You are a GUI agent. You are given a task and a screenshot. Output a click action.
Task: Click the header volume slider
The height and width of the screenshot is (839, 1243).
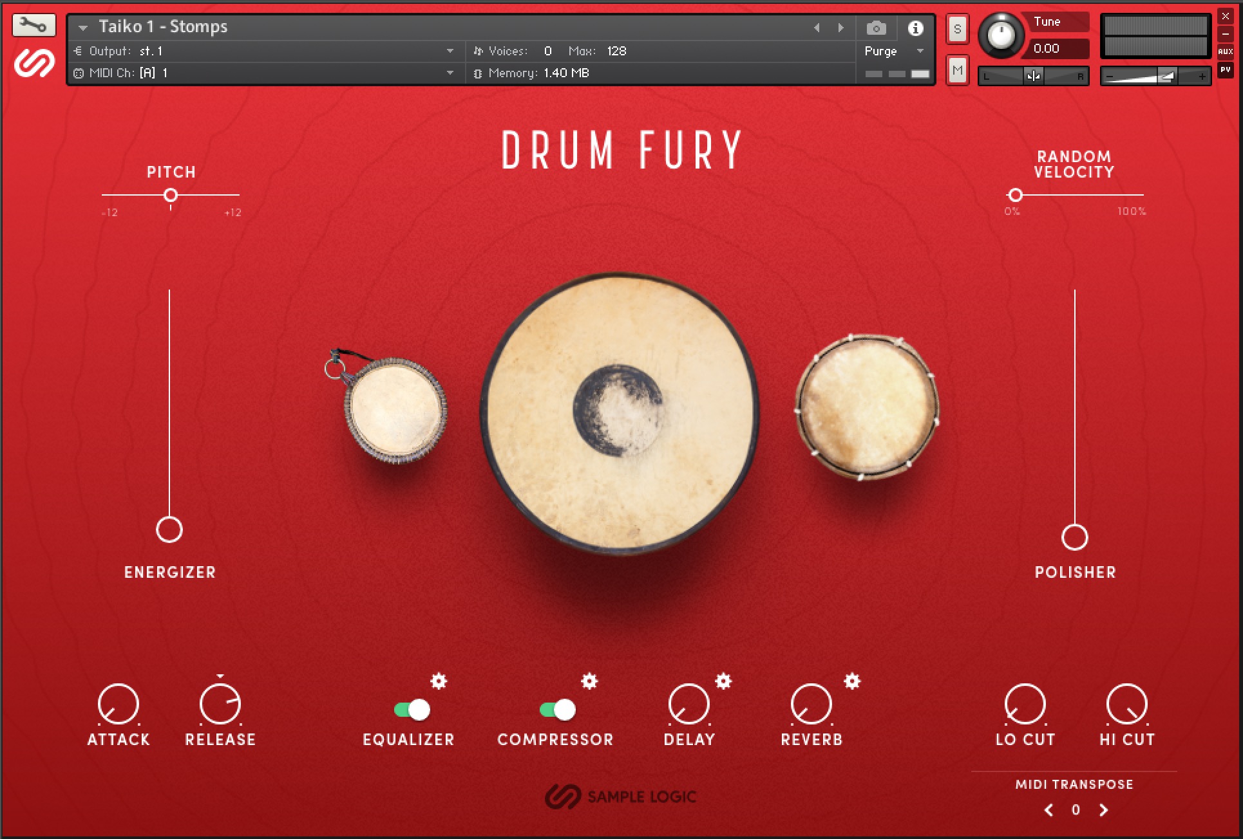tap(1155, 77)
